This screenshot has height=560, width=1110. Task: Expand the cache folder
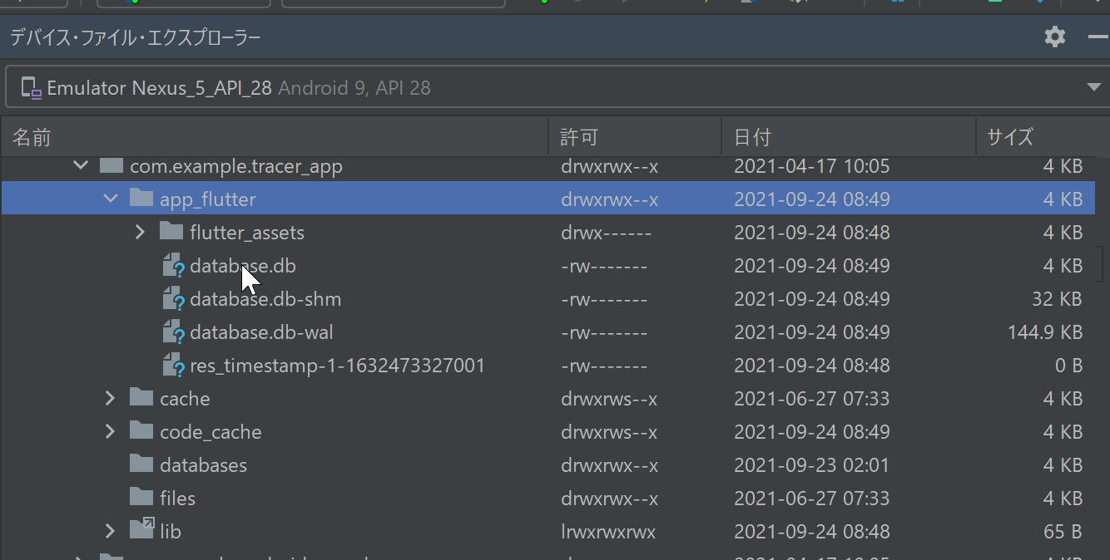click(111, 399)
